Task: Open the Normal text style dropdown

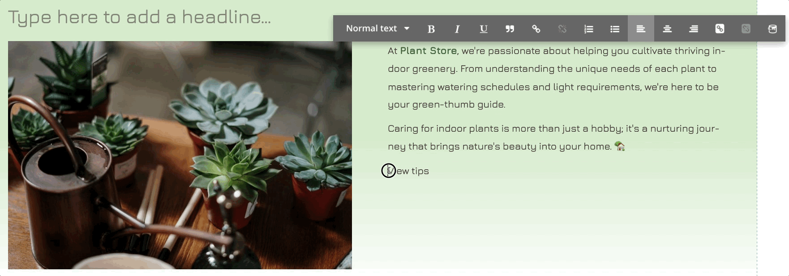Action: coord(372,28)
